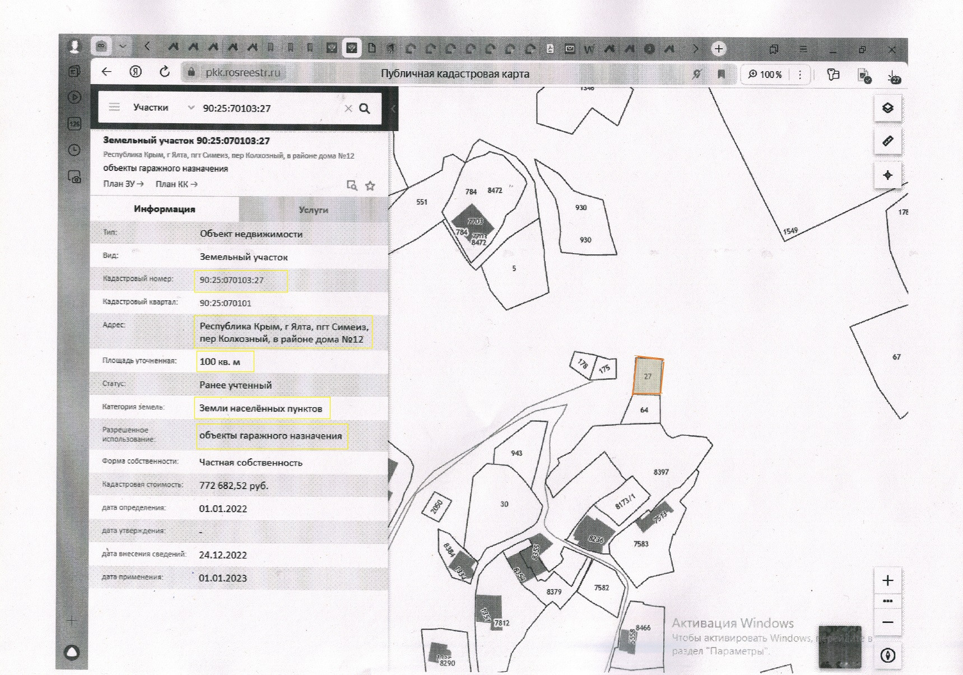Click the value Частная собственность
The width and height of the screenshot is (963, 675).
pyautogui.click(x=251, y=463)
